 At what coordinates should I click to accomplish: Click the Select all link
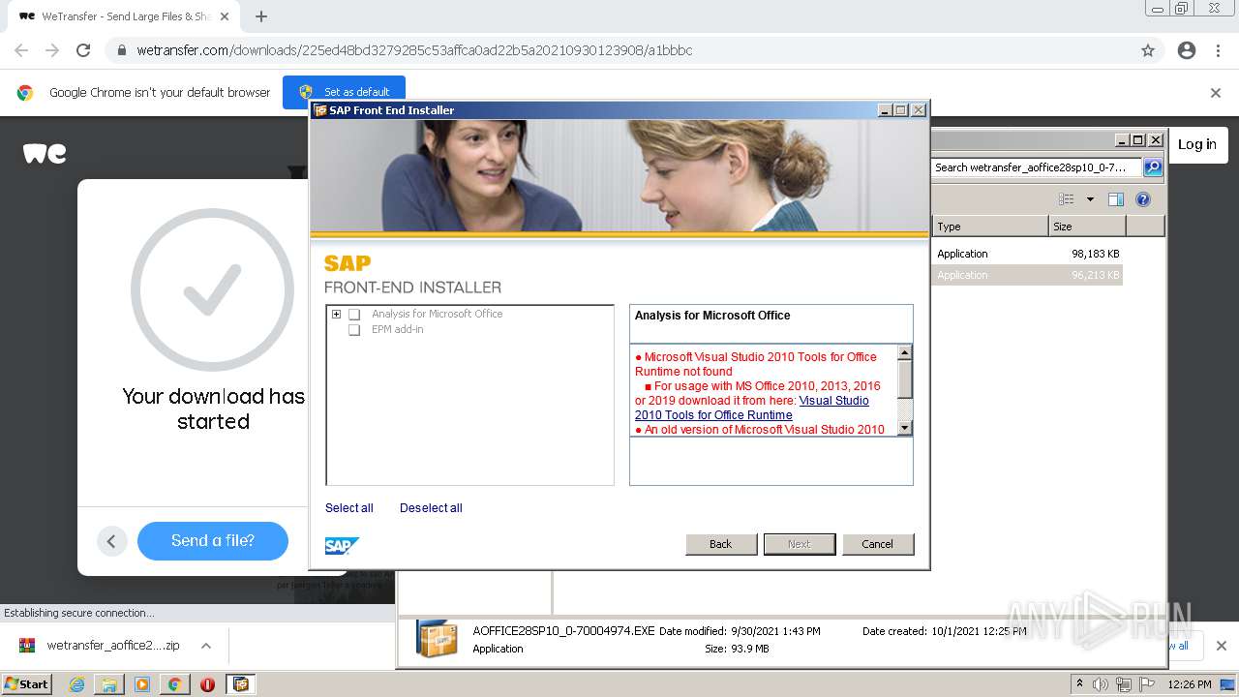349,508
